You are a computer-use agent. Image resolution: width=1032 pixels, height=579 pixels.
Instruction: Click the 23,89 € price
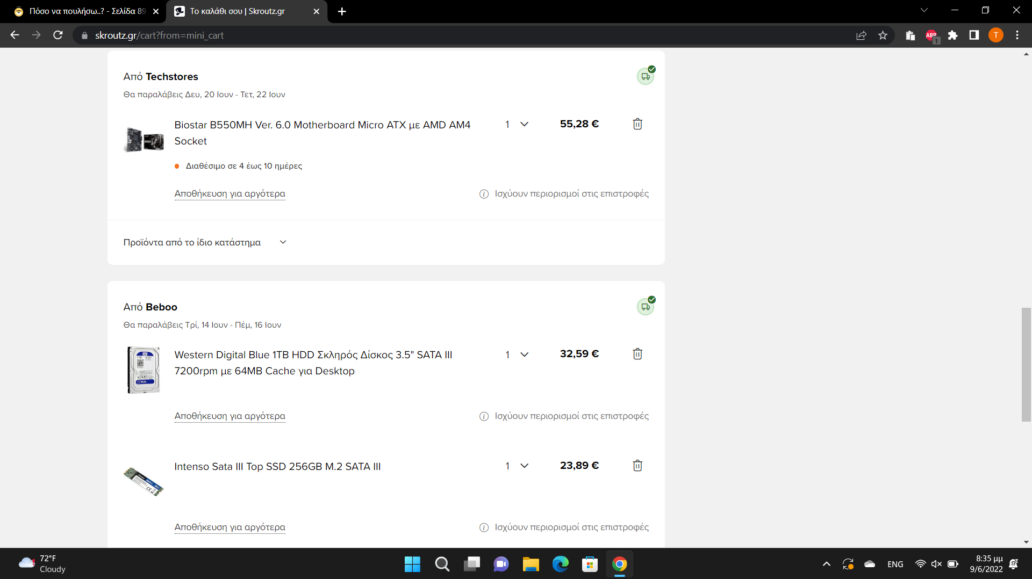tap(579, 466)
